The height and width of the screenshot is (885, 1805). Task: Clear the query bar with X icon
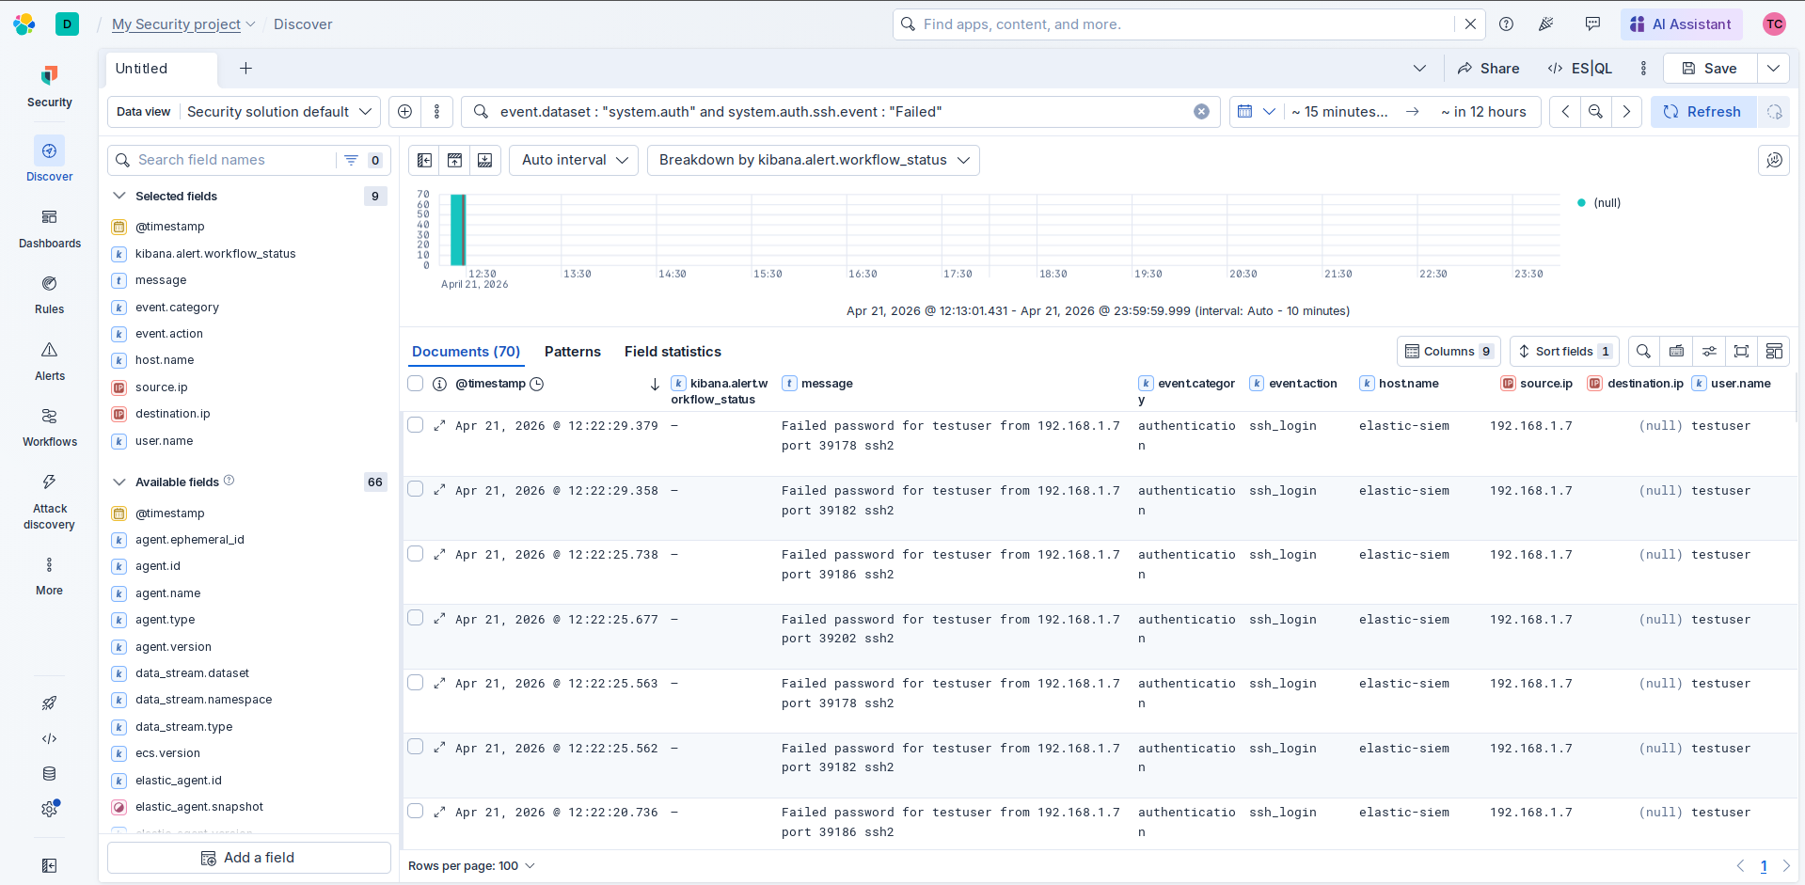tap(1201, 112)
